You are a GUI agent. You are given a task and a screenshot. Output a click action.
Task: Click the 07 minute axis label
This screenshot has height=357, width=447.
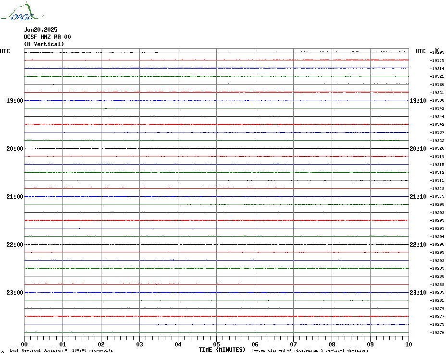293,344
